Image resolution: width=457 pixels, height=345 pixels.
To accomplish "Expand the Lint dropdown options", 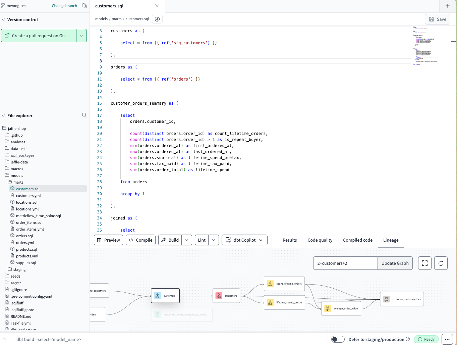I will click(x=214, y=240).
